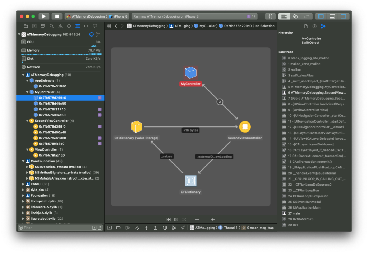Expand the CoreUI library group

pyautogui.click(x=23, y=184)
